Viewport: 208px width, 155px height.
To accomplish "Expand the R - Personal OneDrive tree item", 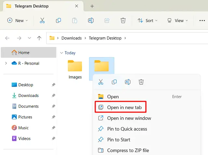I will tap(6, 63).
